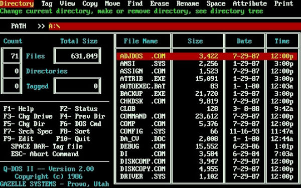
Task: Click date 11-16-93 of CONFIG.SYS
Action: coord(244,131)
